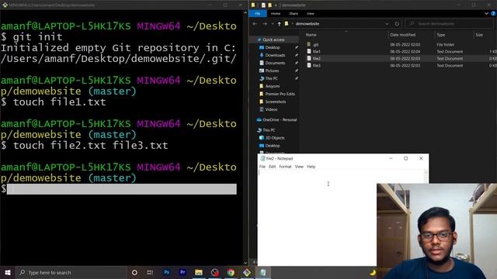
Task: Open the View ribbon tab in File Explorer
Action: [311, 14]
